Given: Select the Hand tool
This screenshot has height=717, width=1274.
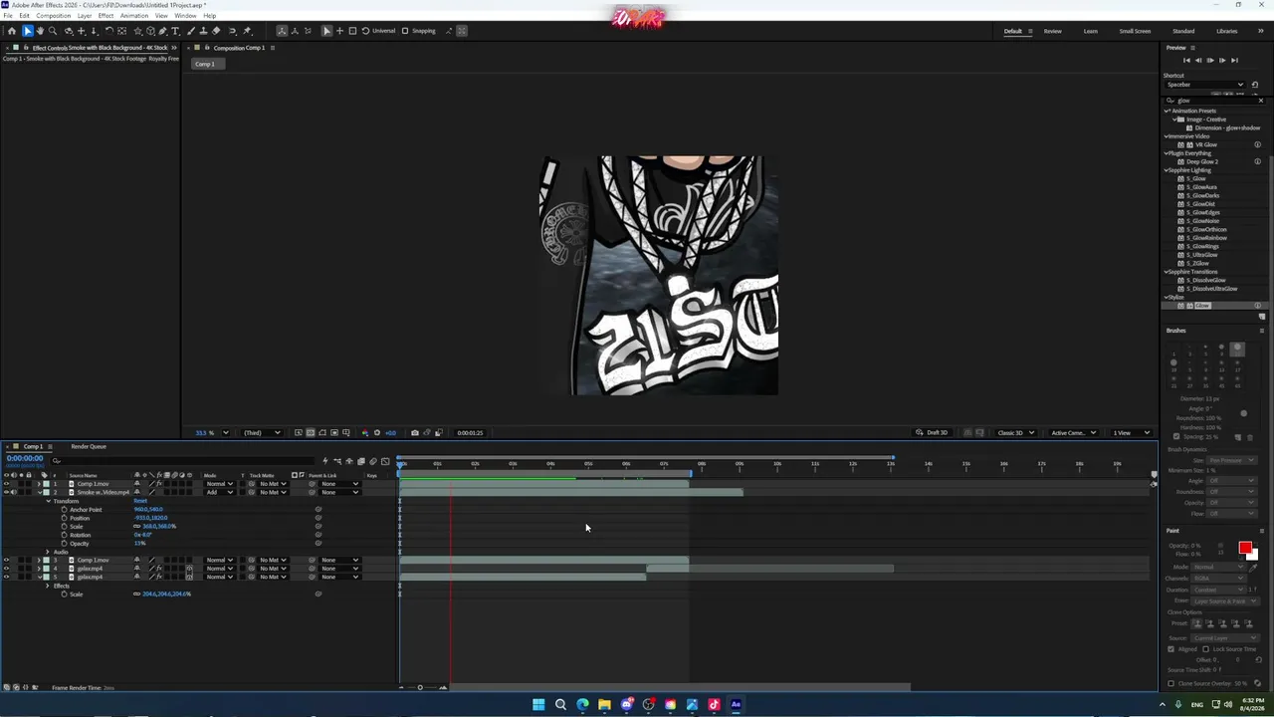Looking at the screenshot, I should (x=40, y=31).
